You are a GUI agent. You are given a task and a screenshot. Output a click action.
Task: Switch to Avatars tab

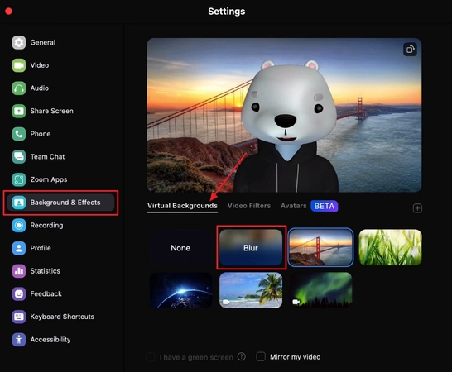(293, 206)
